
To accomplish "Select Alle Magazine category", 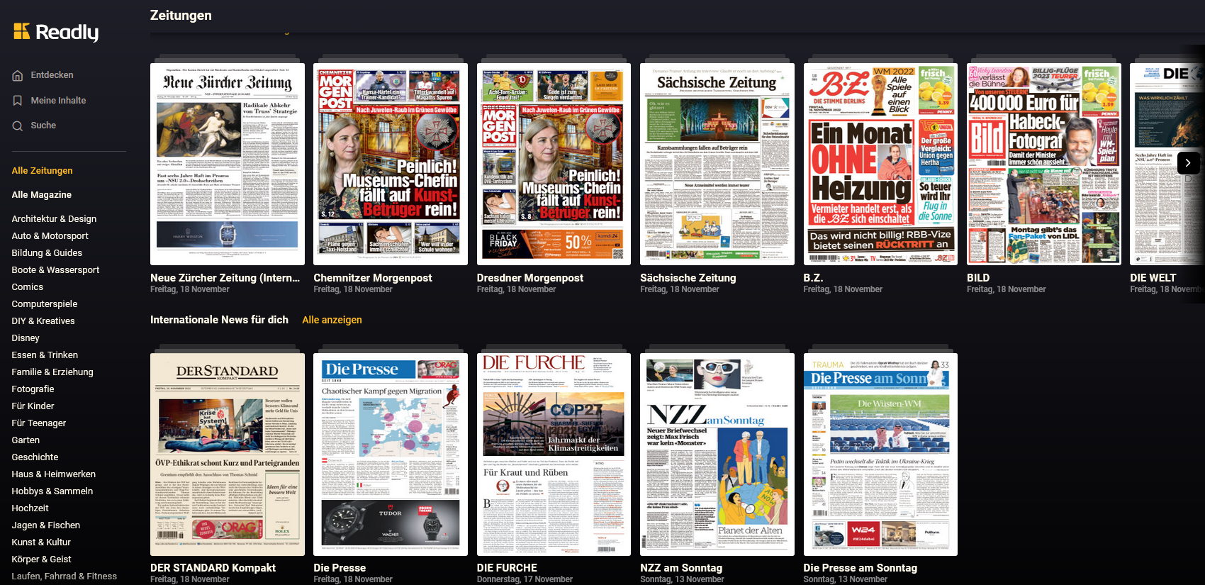I will coord(41,195).
